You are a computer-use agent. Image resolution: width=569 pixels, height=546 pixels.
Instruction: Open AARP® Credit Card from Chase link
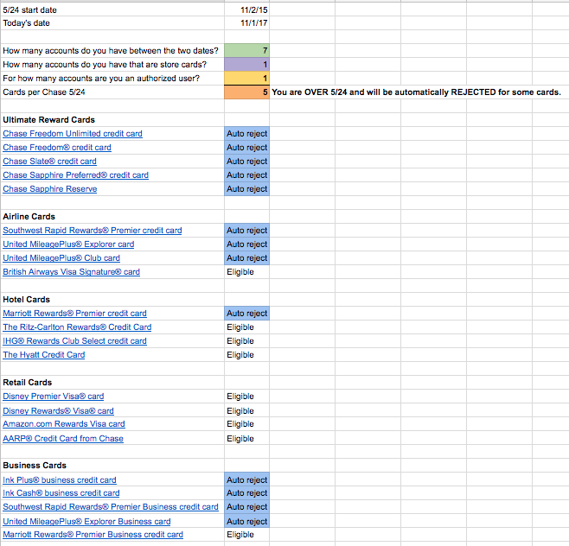click(63, 439)
